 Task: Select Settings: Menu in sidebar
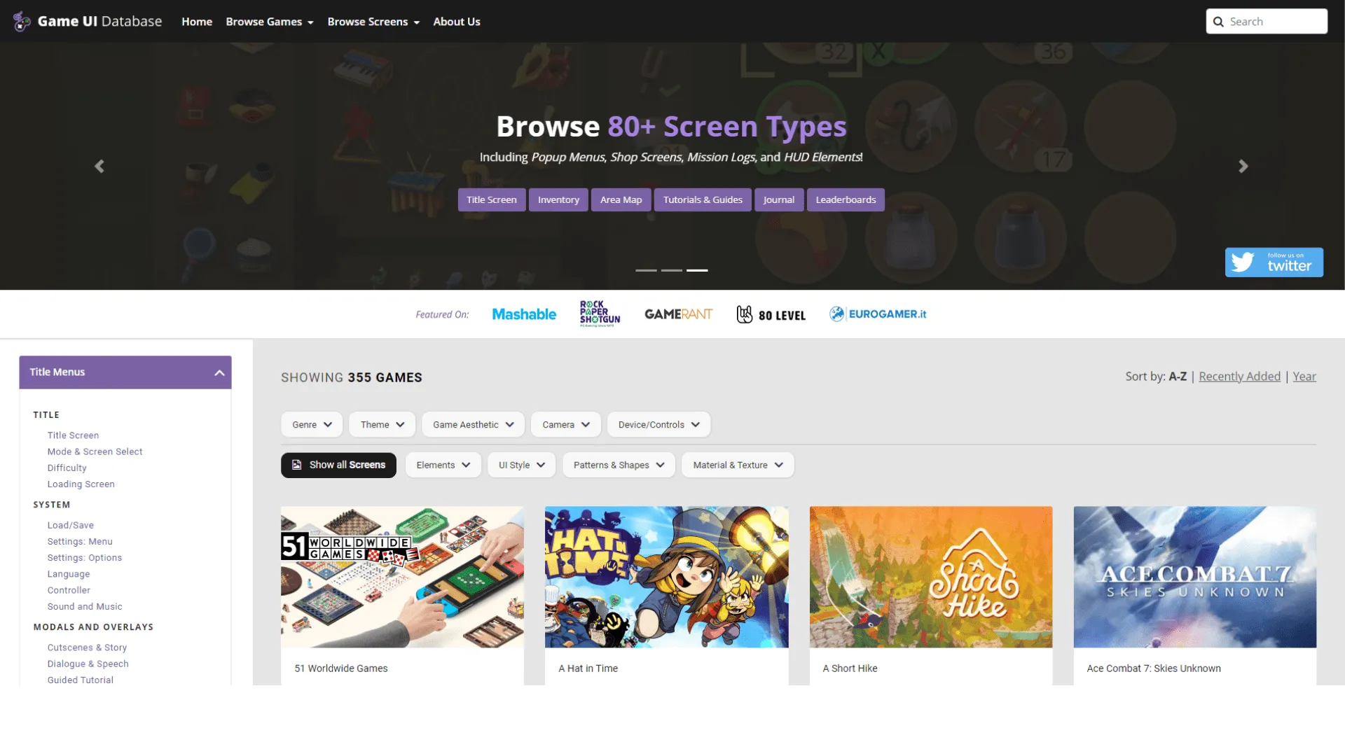[80, 541]
